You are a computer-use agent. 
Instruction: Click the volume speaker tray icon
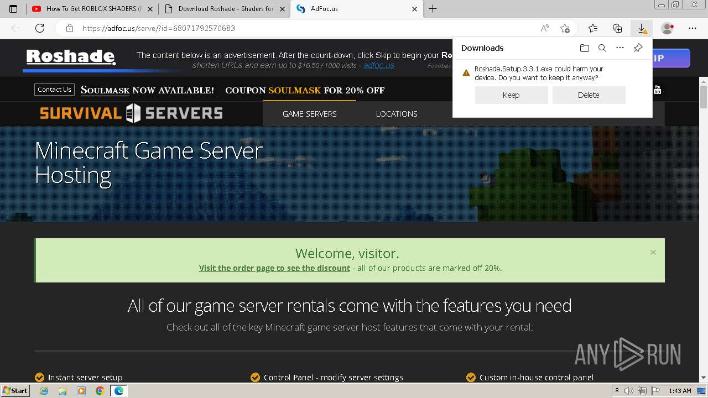629,391
